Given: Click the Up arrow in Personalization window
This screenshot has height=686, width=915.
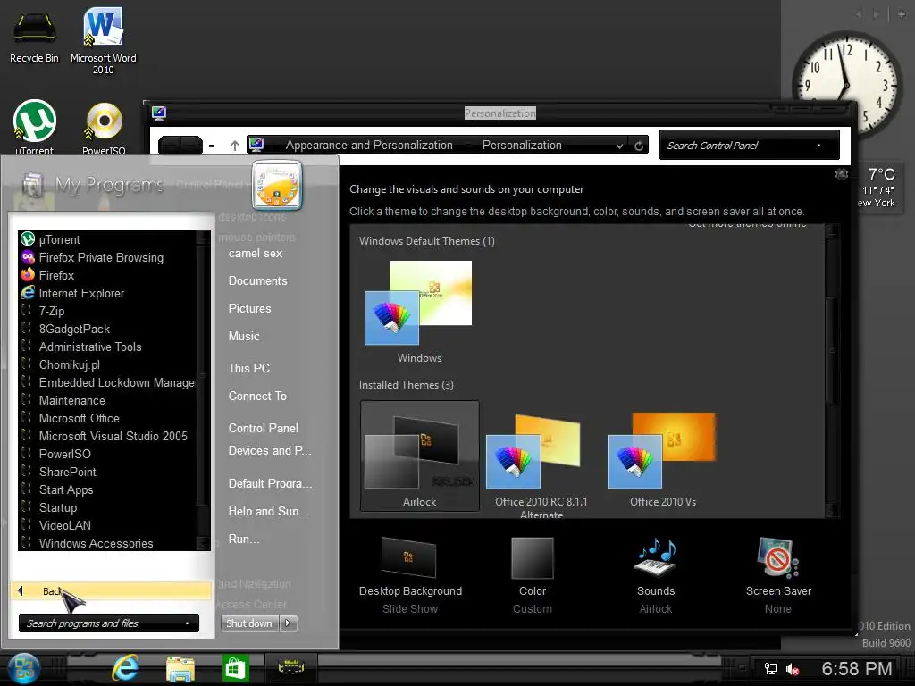Looking at the screenshot, I should click(235, 146).
